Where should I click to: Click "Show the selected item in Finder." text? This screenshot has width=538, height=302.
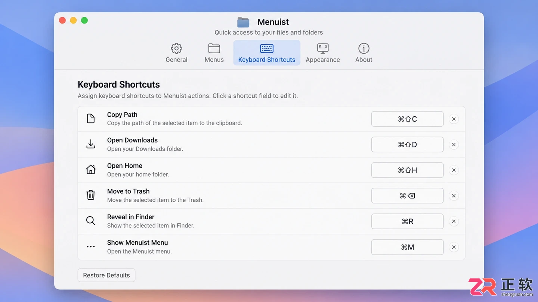point(151,226)
